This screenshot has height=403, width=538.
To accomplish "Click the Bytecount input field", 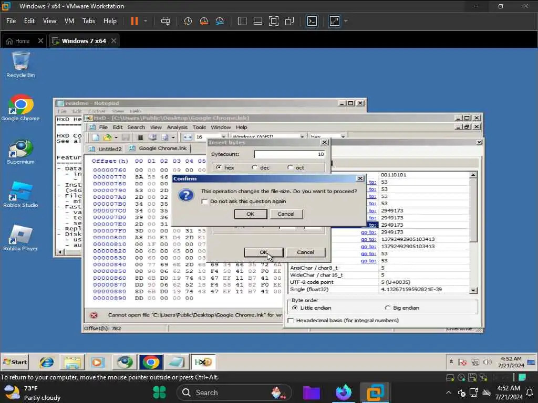I will 289,154.
